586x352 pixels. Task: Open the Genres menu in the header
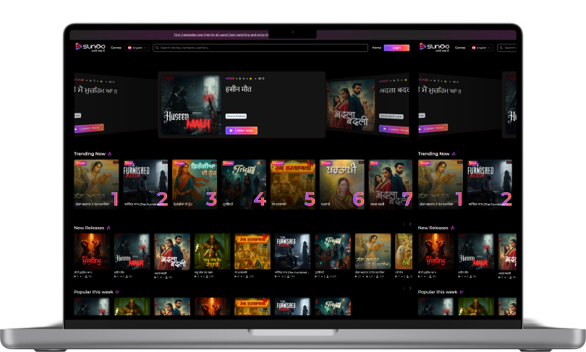click(116, 48)
